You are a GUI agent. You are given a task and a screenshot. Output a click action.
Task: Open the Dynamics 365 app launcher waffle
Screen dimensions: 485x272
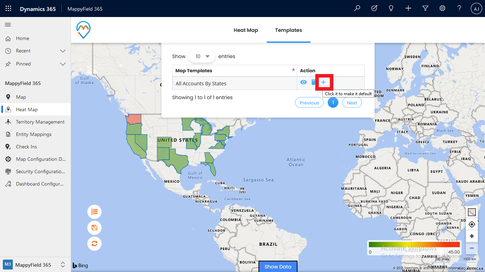point(9,8)
